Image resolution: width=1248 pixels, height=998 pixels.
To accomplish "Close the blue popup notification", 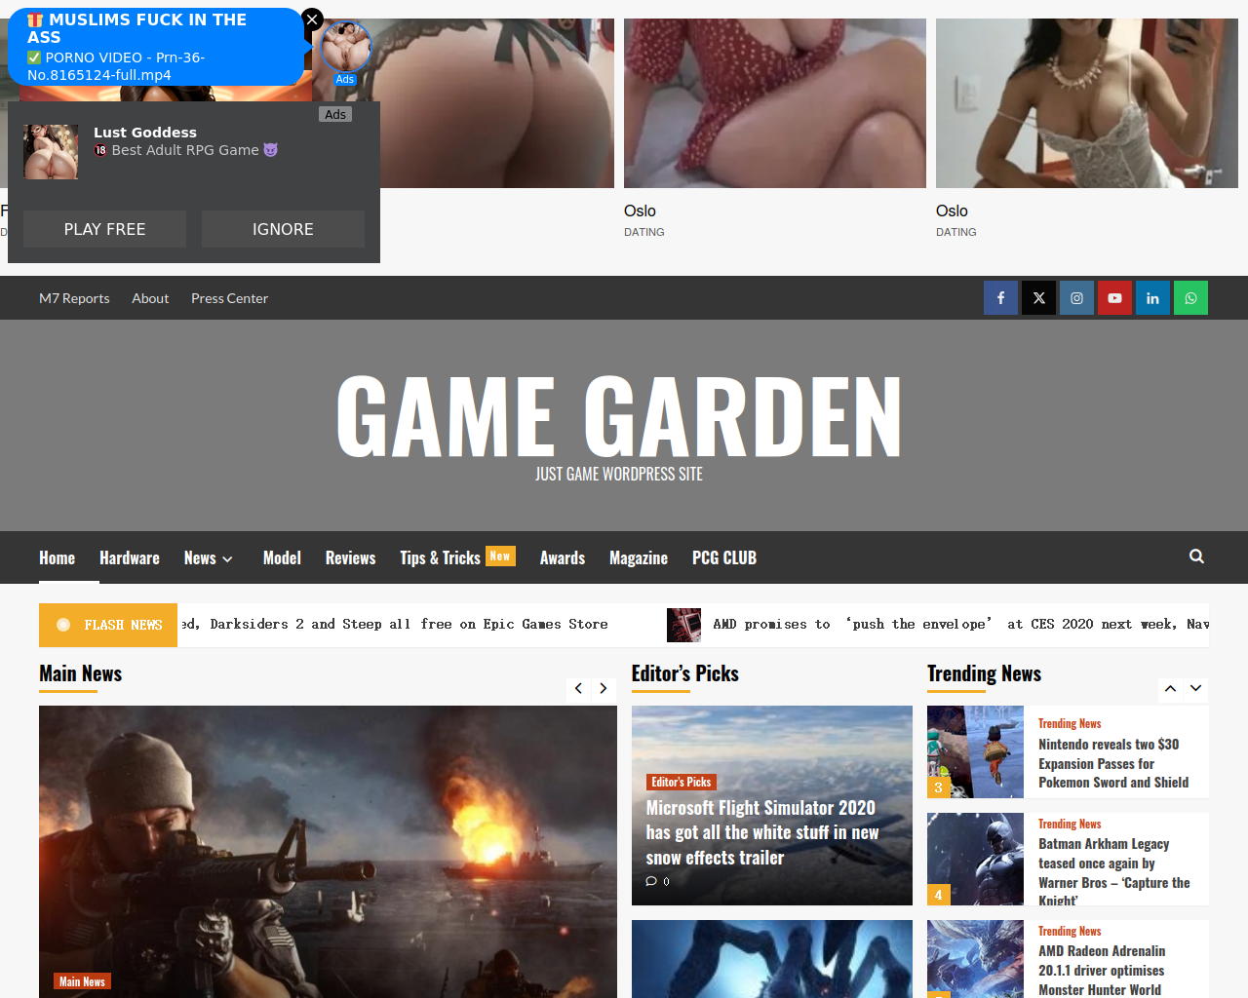I will point(312,19).
